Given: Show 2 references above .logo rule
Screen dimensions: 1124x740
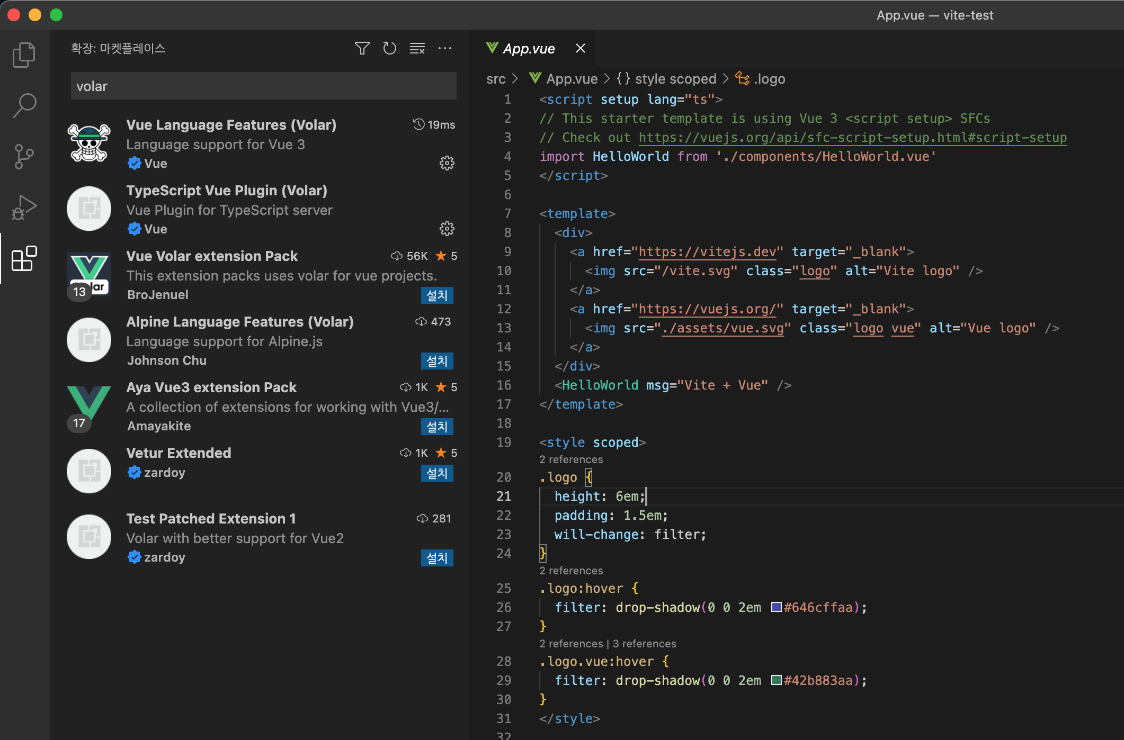Looking at the screenshot, I should (x=571, y=459).
